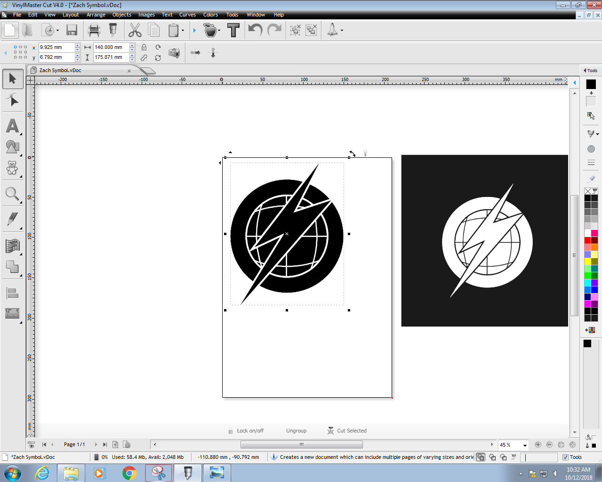This screenshot has height=482, width=602.
Task: Click the zoom in plus icon
Action: pyautogui.click(x=538, y=445)
